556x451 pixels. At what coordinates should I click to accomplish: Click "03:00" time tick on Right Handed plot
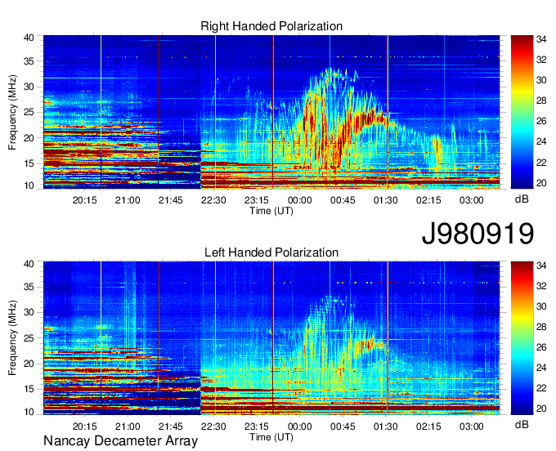click(x=471, y=200)
